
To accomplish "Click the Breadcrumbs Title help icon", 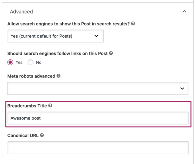I will pos(50,106).
